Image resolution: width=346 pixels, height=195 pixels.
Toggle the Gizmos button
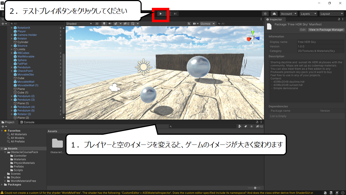pyautogui.click(x=205, y=24)
